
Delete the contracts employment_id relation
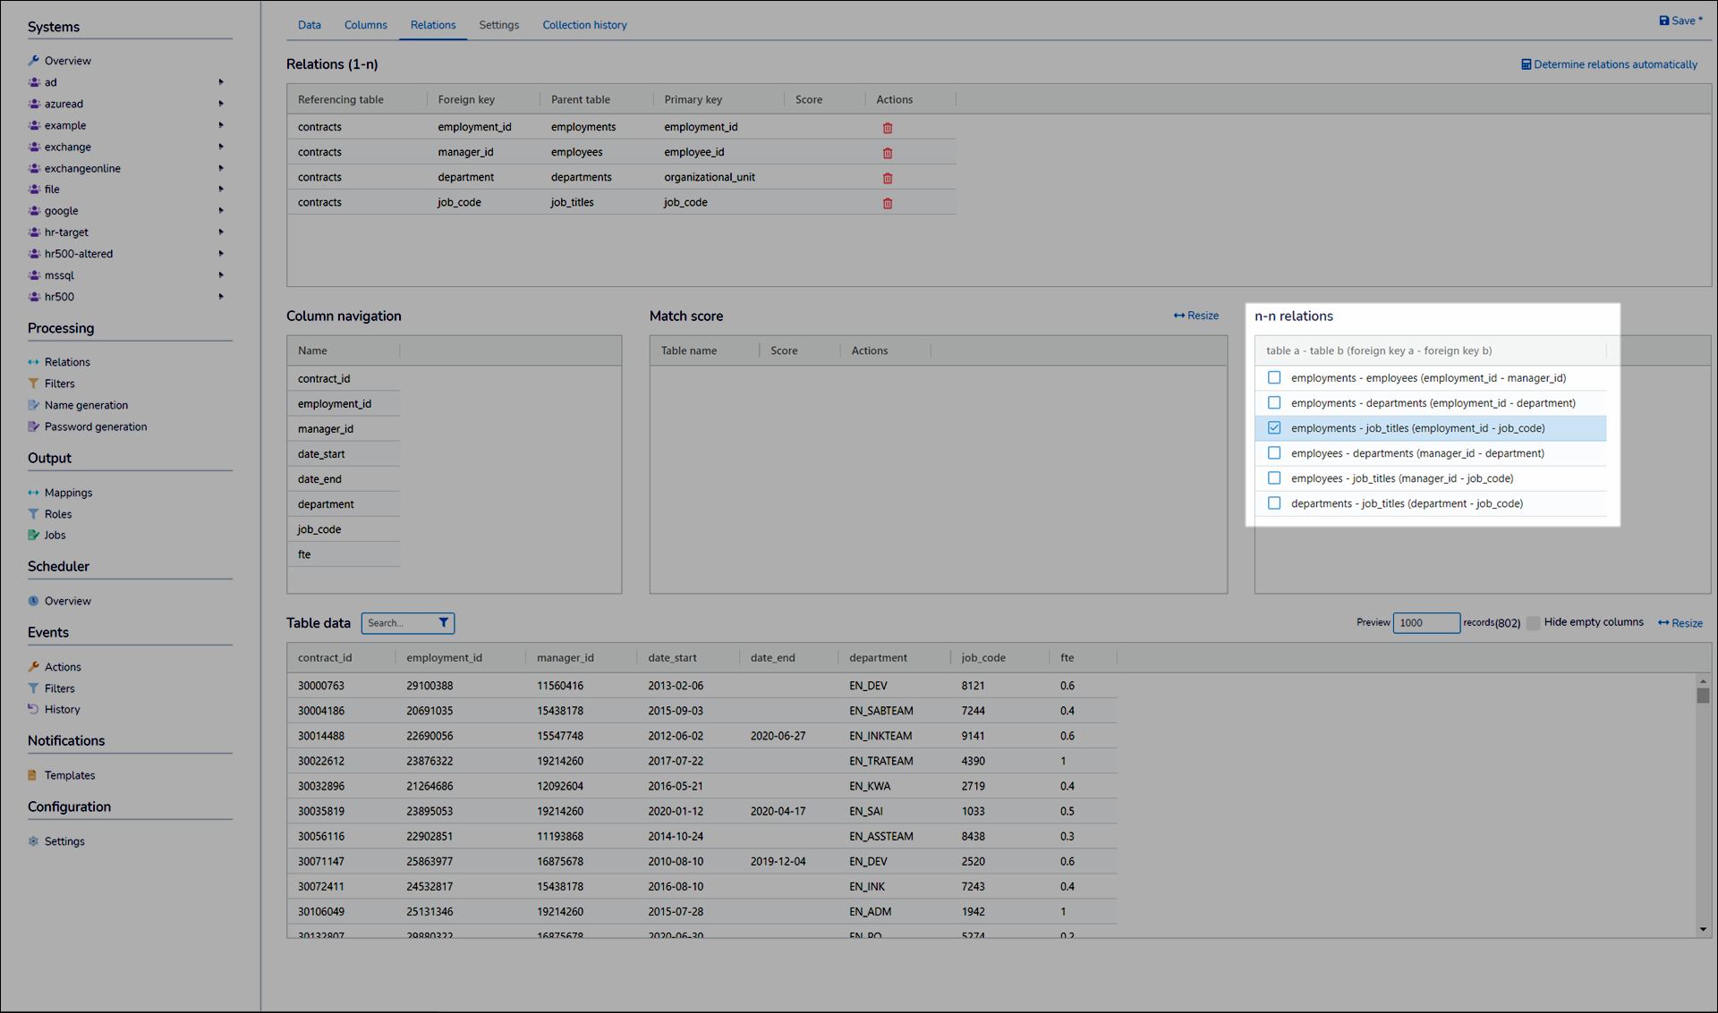888,128
